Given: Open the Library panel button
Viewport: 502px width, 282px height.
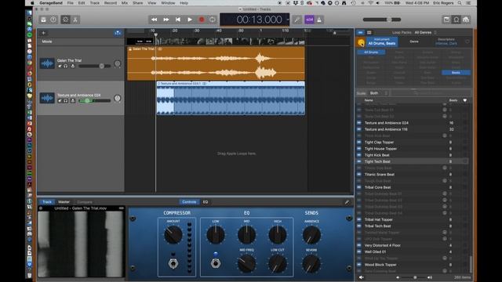Looking at the screenshot, I should tap(43, 20).
